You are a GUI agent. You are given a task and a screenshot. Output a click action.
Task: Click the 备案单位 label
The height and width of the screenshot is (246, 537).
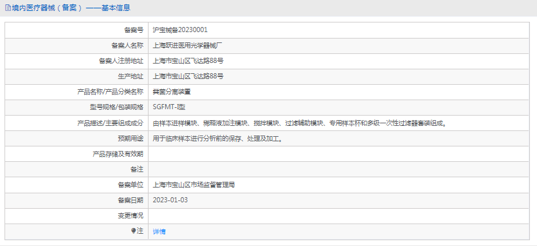131,185
